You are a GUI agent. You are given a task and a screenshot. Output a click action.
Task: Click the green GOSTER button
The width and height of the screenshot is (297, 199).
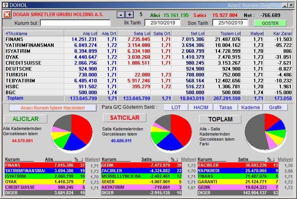270,23
